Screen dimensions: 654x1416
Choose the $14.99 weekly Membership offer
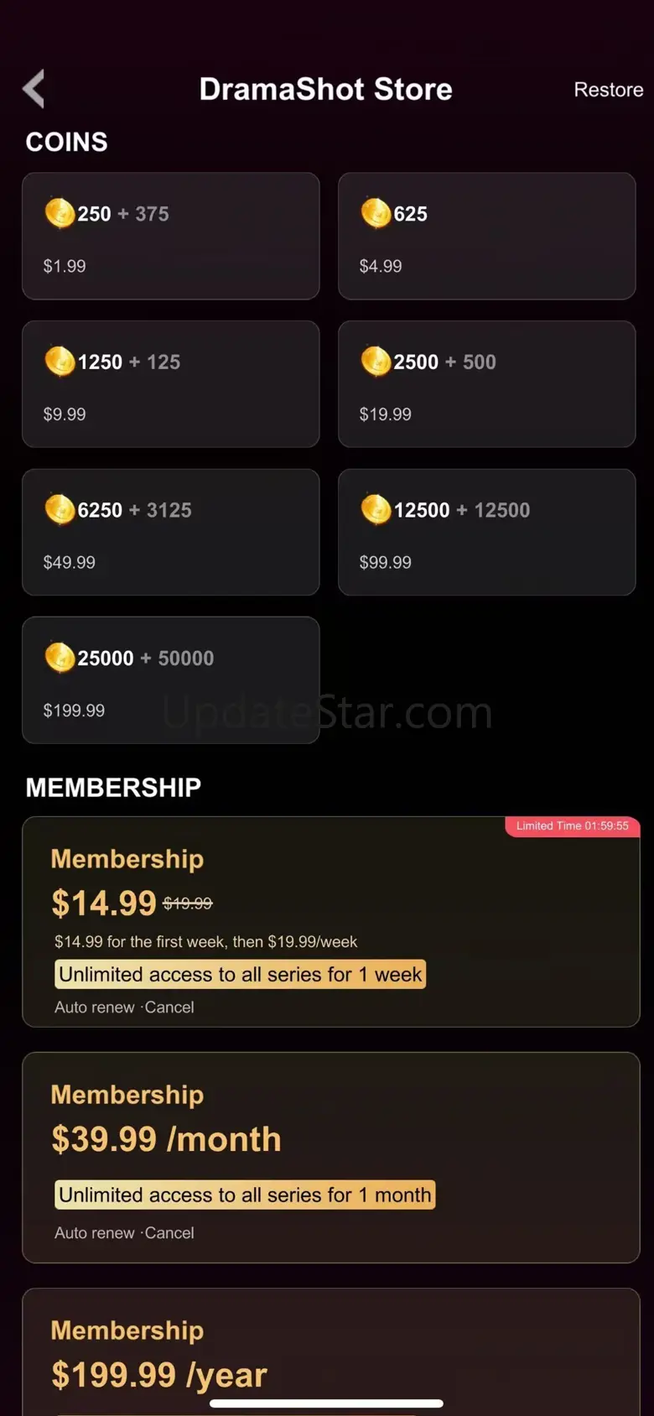[x=331, y=922]
